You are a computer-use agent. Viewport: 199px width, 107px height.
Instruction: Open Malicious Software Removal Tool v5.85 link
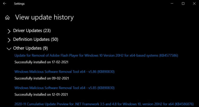(65, 88)
